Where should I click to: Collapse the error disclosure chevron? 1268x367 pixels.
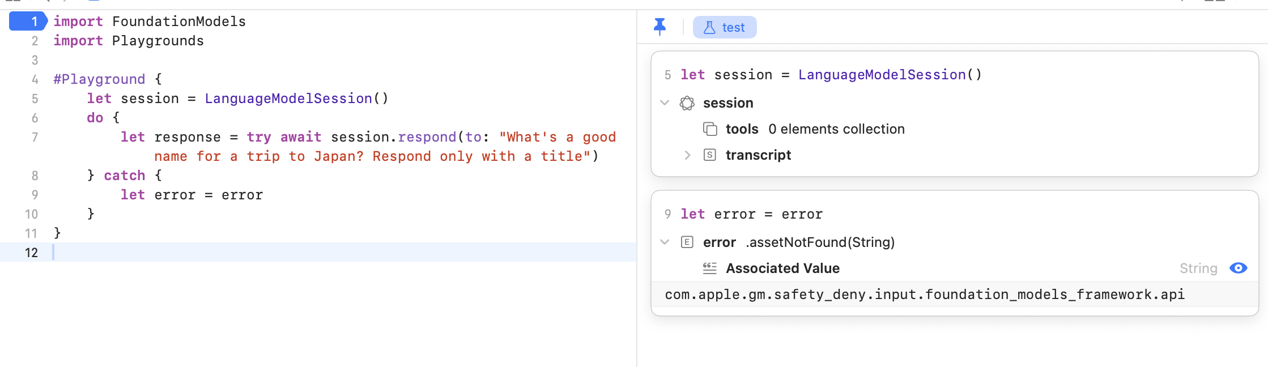(x=665, y=242)
